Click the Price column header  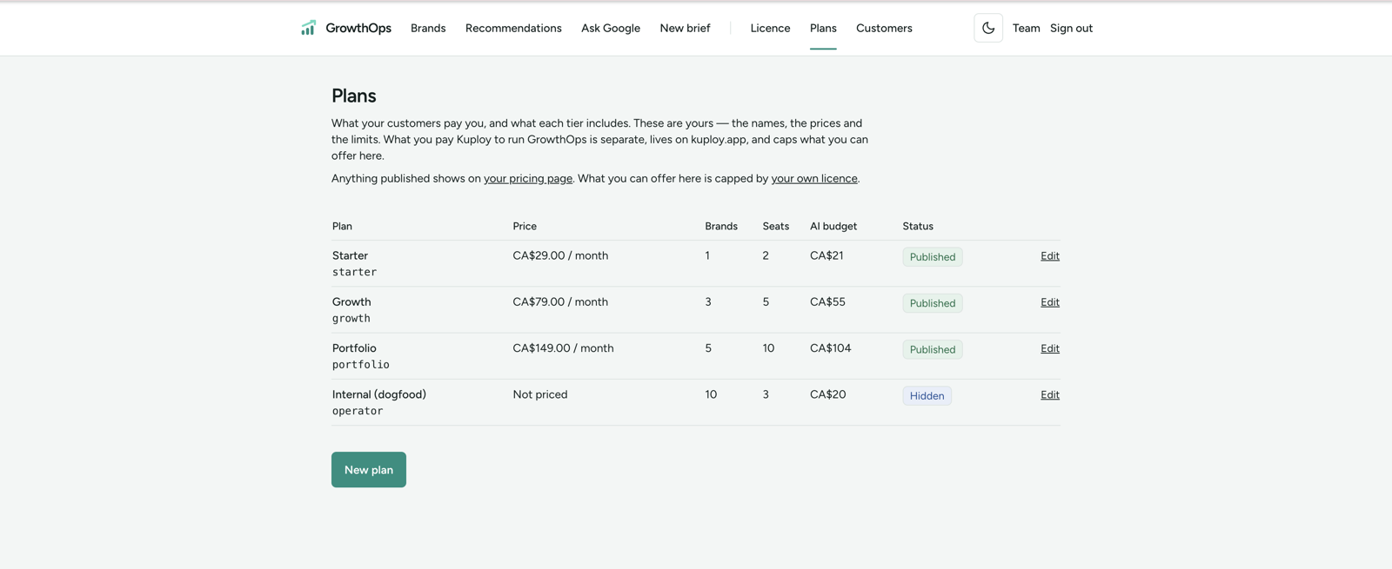click(x=525, y=226)
